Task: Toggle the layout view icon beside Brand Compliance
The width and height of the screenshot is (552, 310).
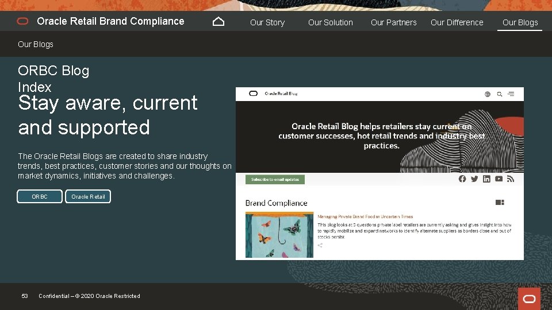Action: [500, 203]
